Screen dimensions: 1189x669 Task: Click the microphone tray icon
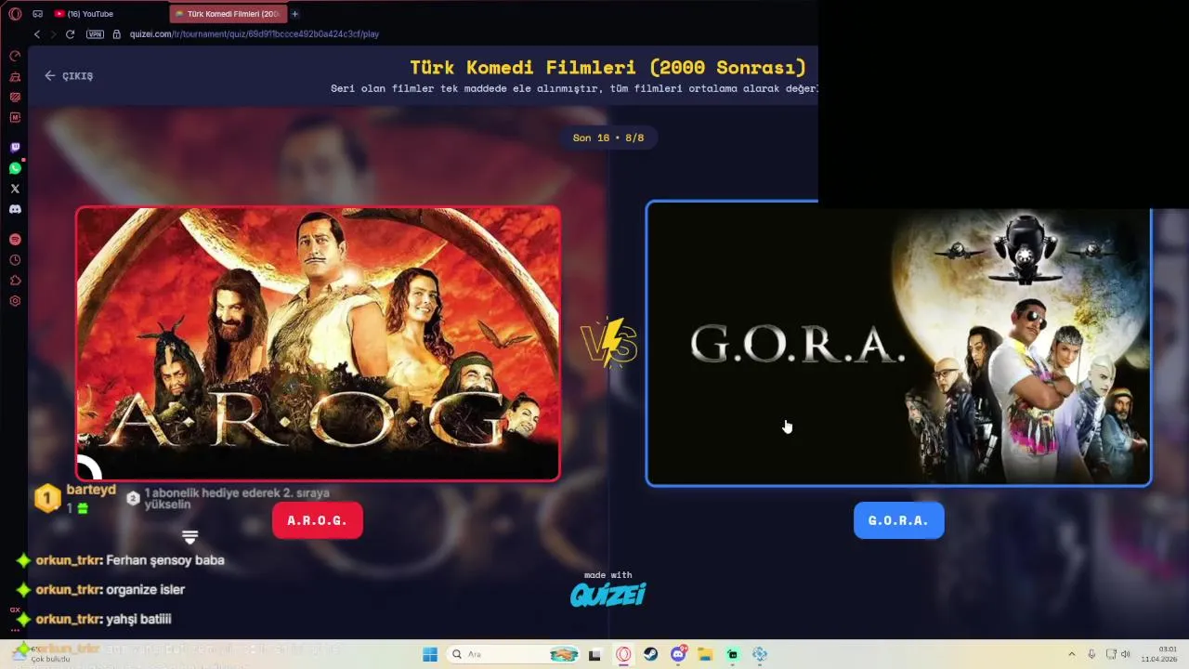[1091, 654]
